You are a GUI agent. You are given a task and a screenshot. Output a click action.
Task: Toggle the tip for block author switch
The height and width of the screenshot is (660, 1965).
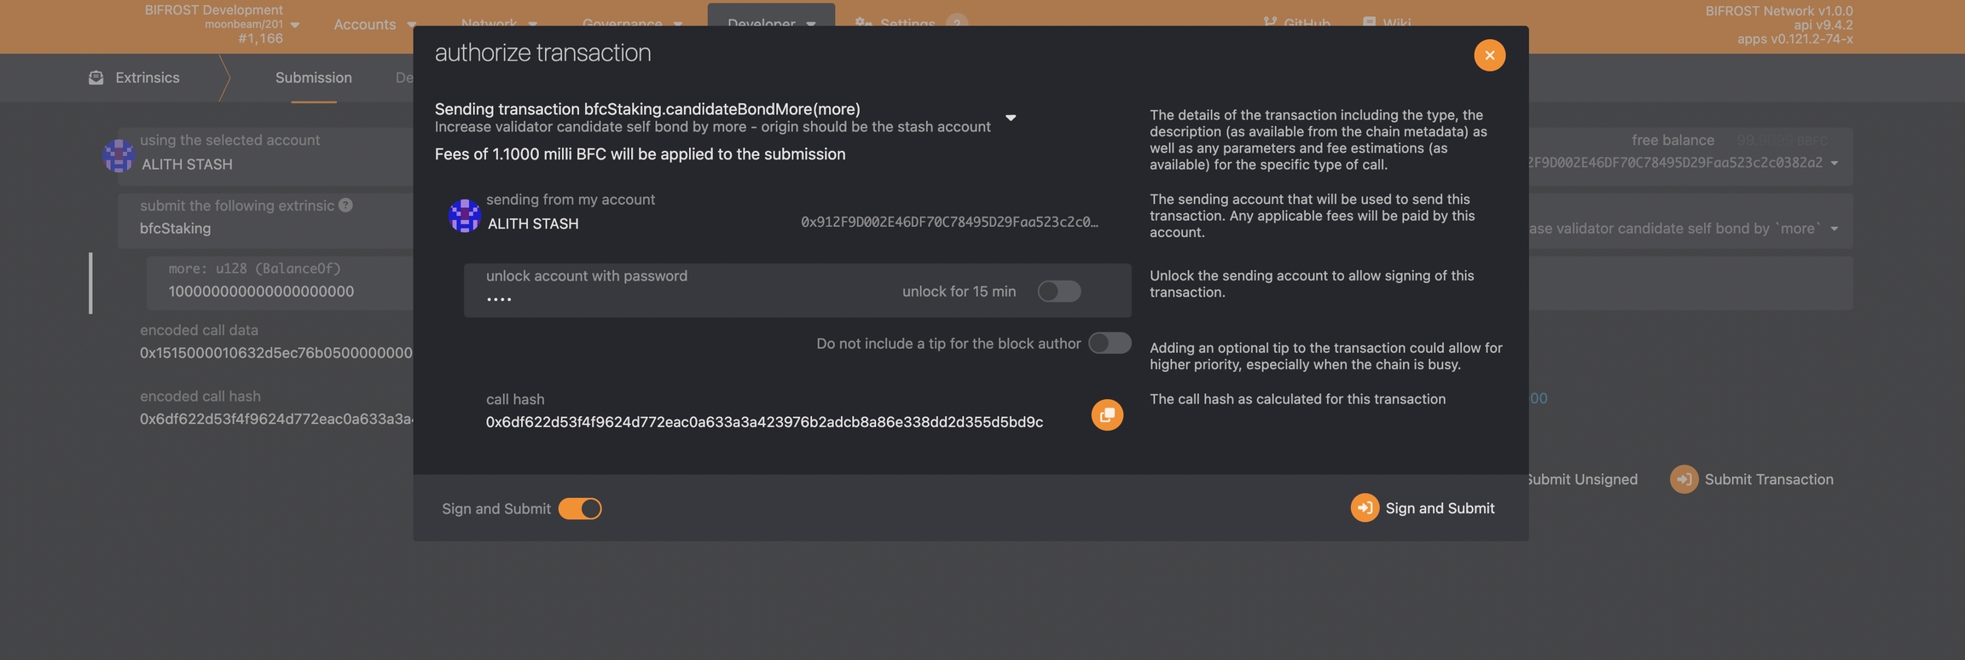[x=1109, y=344]
